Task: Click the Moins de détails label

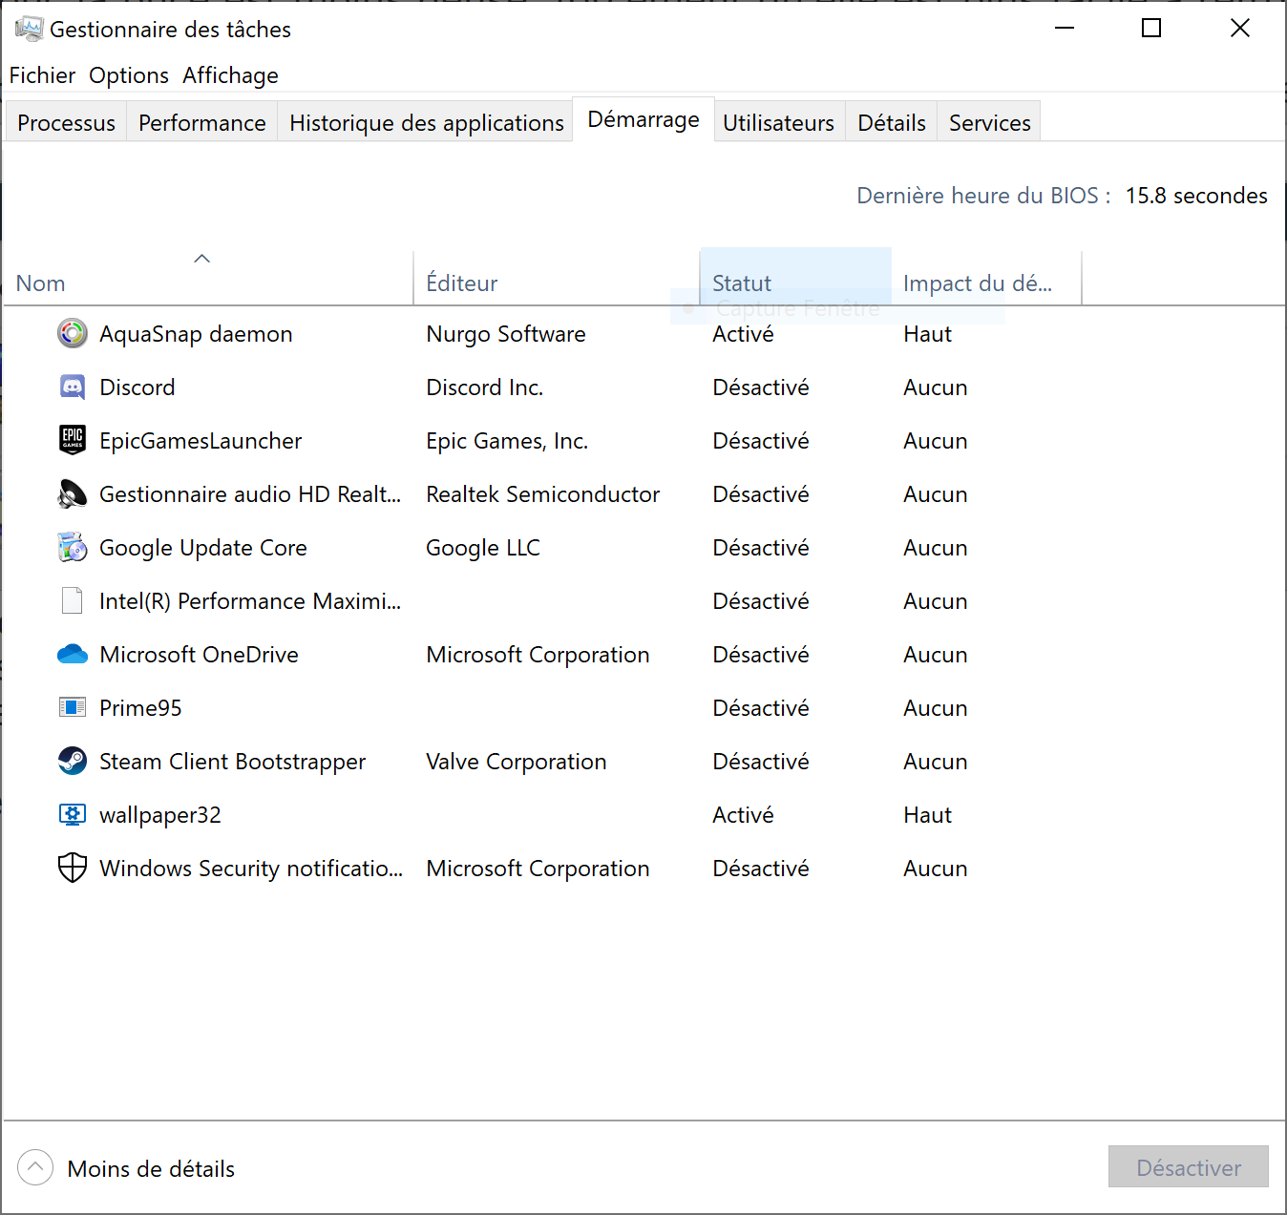Action: pos(151,1168)
